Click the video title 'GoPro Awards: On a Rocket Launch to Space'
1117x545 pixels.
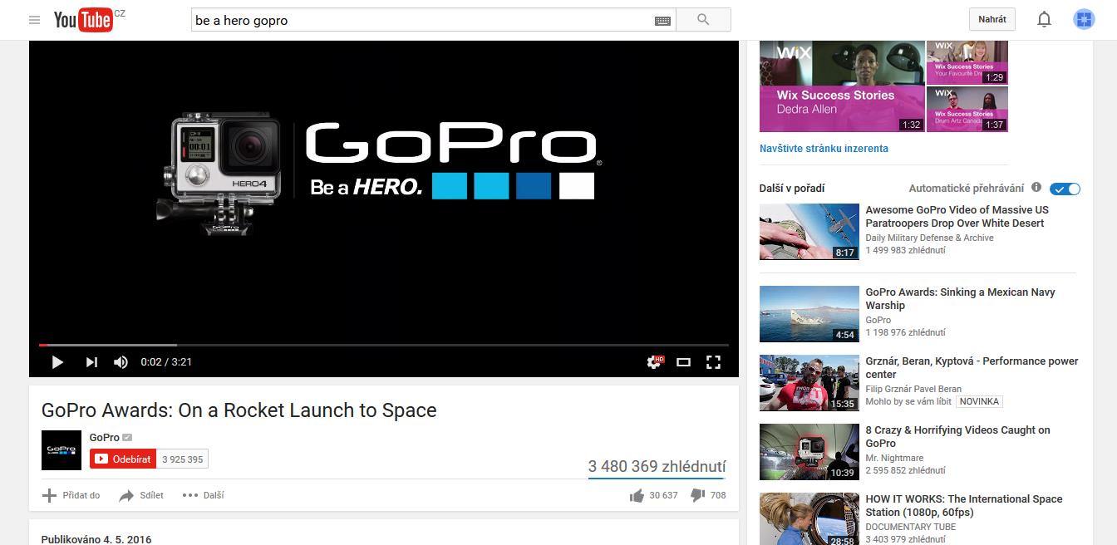tap(239, 410)
